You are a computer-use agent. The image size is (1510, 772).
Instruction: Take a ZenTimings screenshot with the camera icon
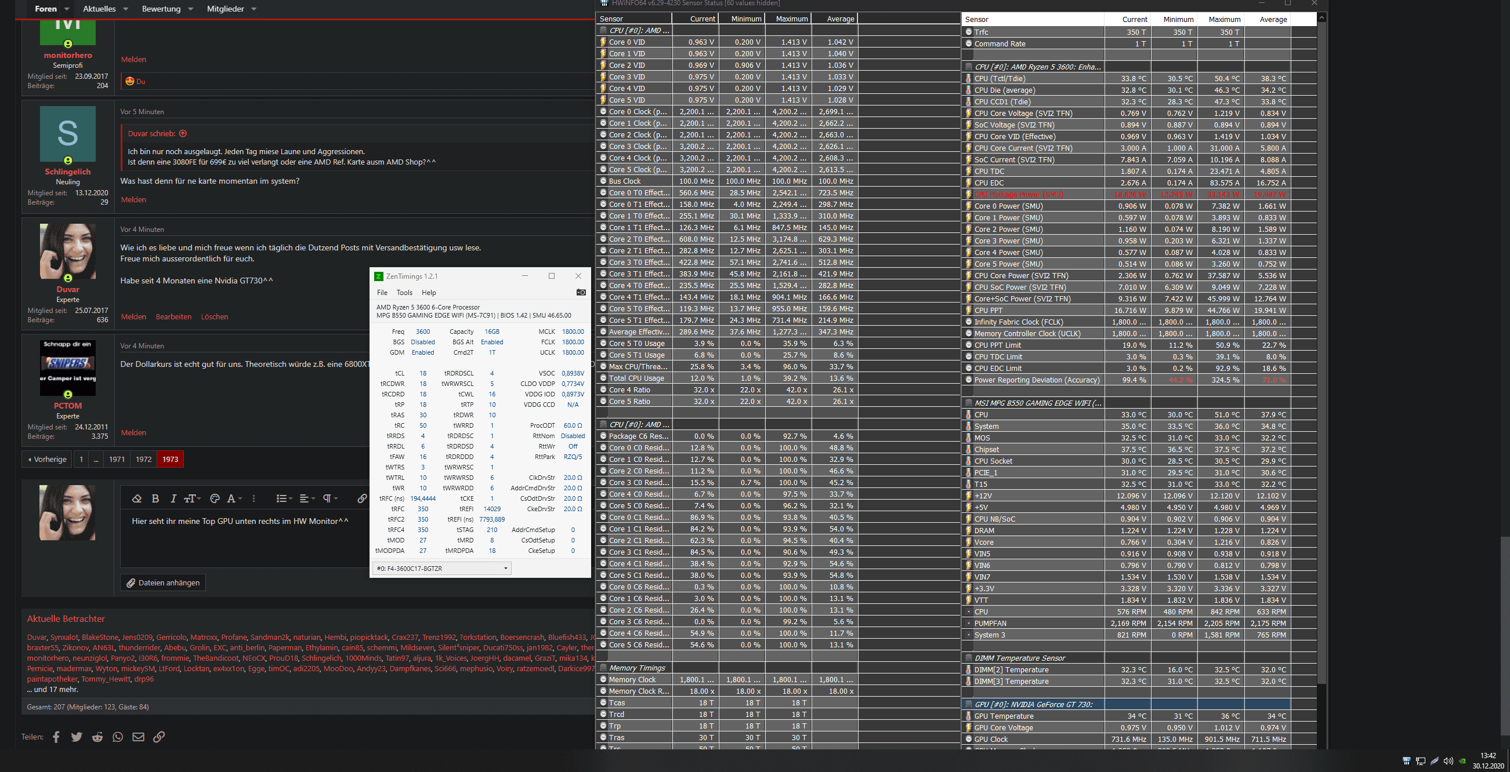coord(580,292)
